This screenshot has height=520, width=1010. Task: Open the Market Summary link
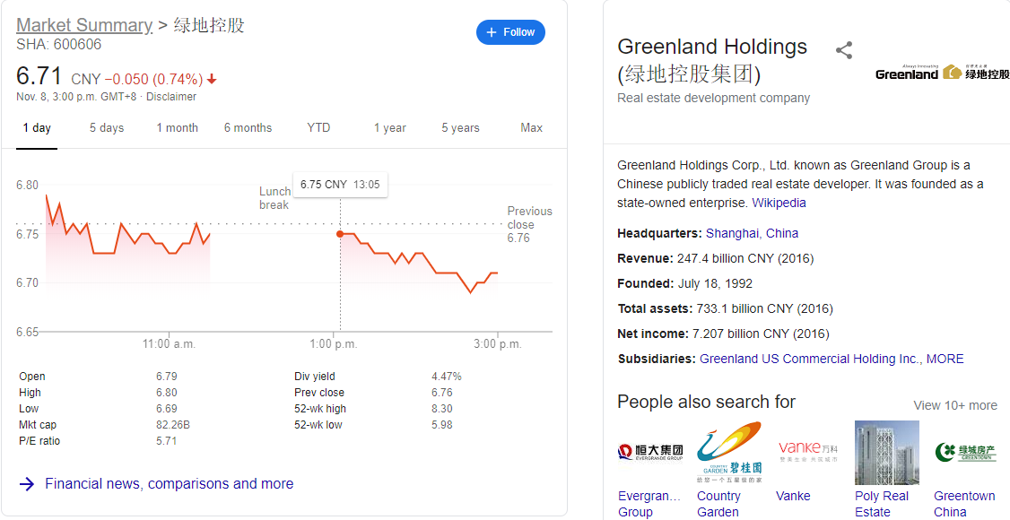coord(84,25)
